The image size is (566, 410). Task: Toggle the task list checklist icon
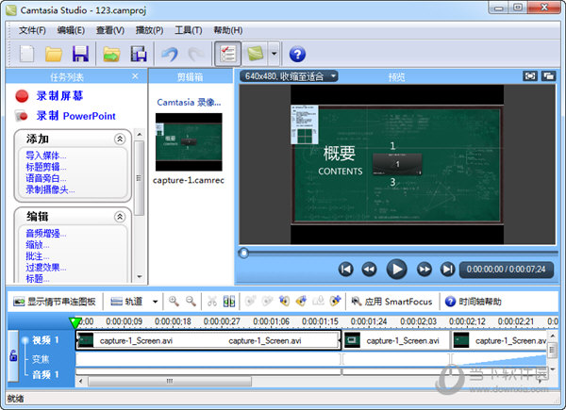(227, 54)
